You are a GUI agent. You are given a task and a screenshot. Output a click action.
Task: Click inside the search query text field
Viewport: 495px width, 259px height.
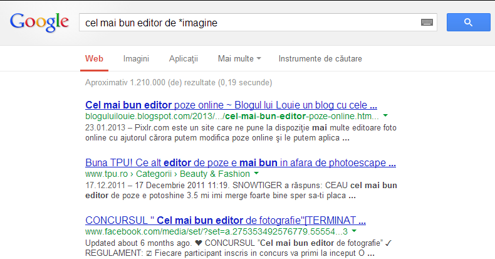coord(249,23)
